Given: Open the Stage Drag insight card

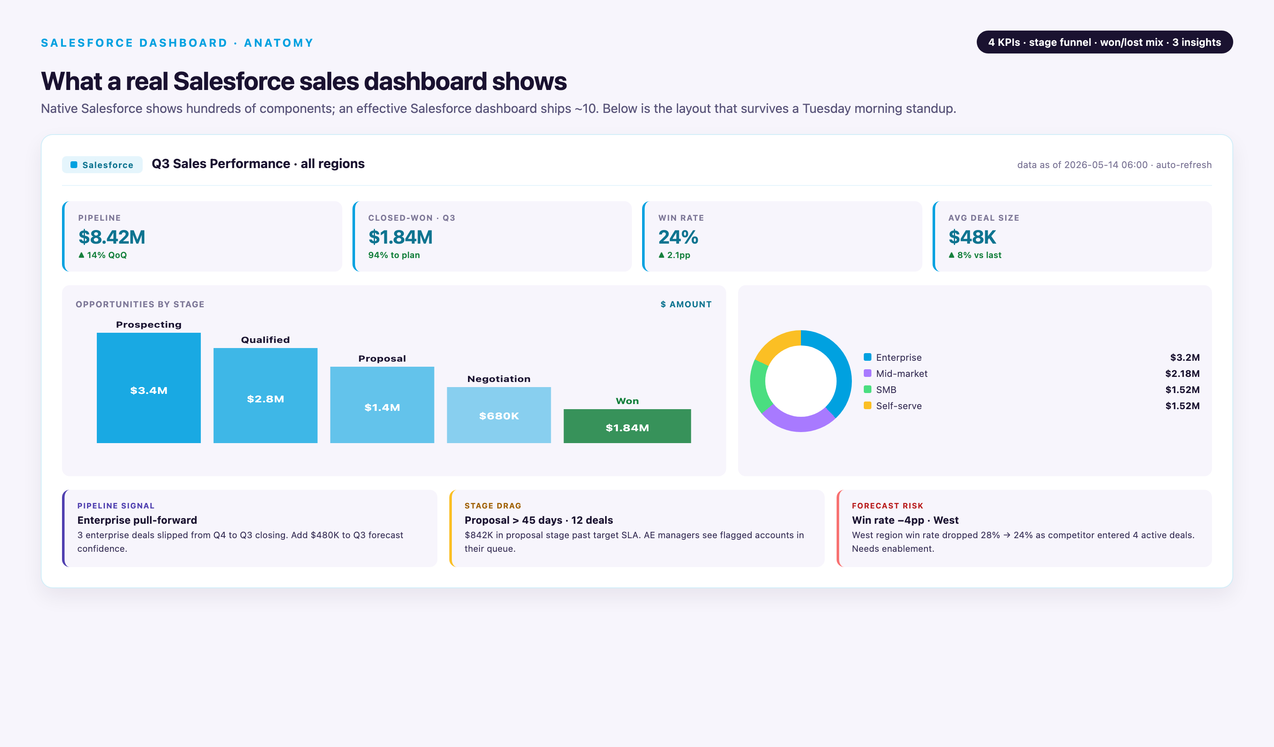Looking at the screenshot, I should (637, 528).
